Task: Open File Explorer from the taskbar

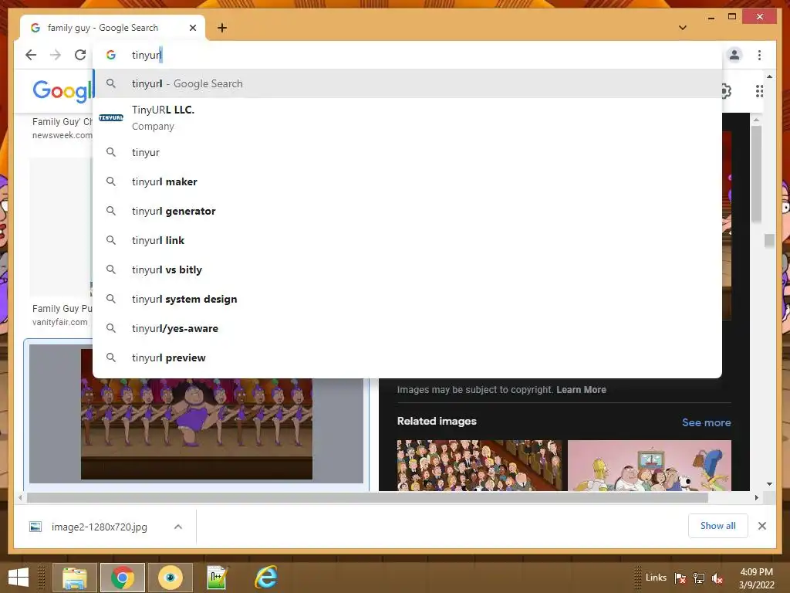Action: [75, 578]
